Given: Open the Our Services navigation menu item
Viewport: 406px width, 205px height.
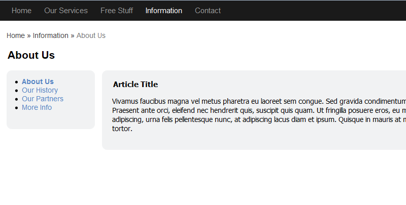Looking at the screenshot, I should [66, 11].
